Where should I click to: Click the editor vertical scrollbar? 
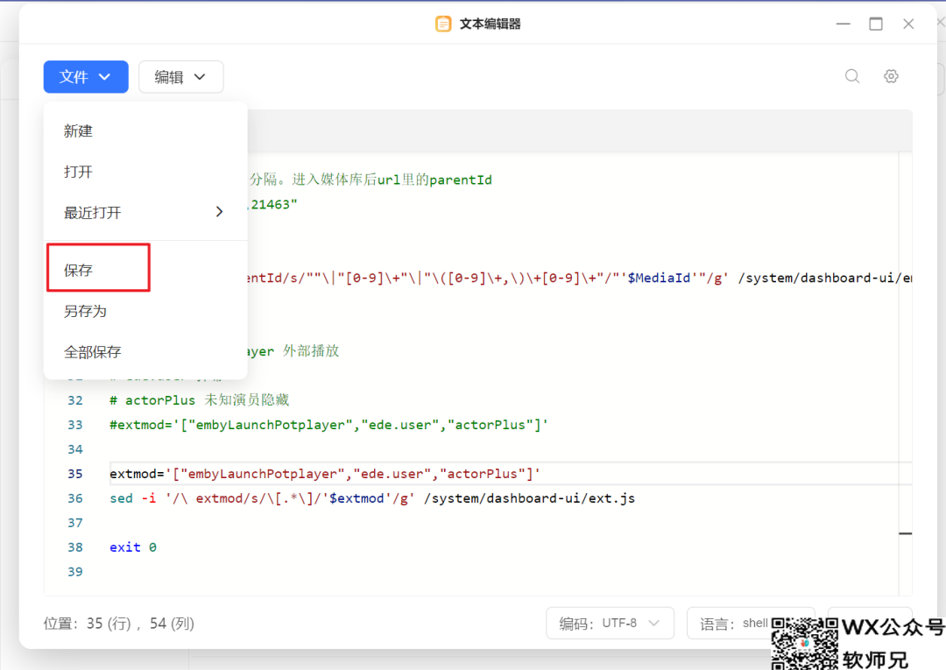pos(905,374)
